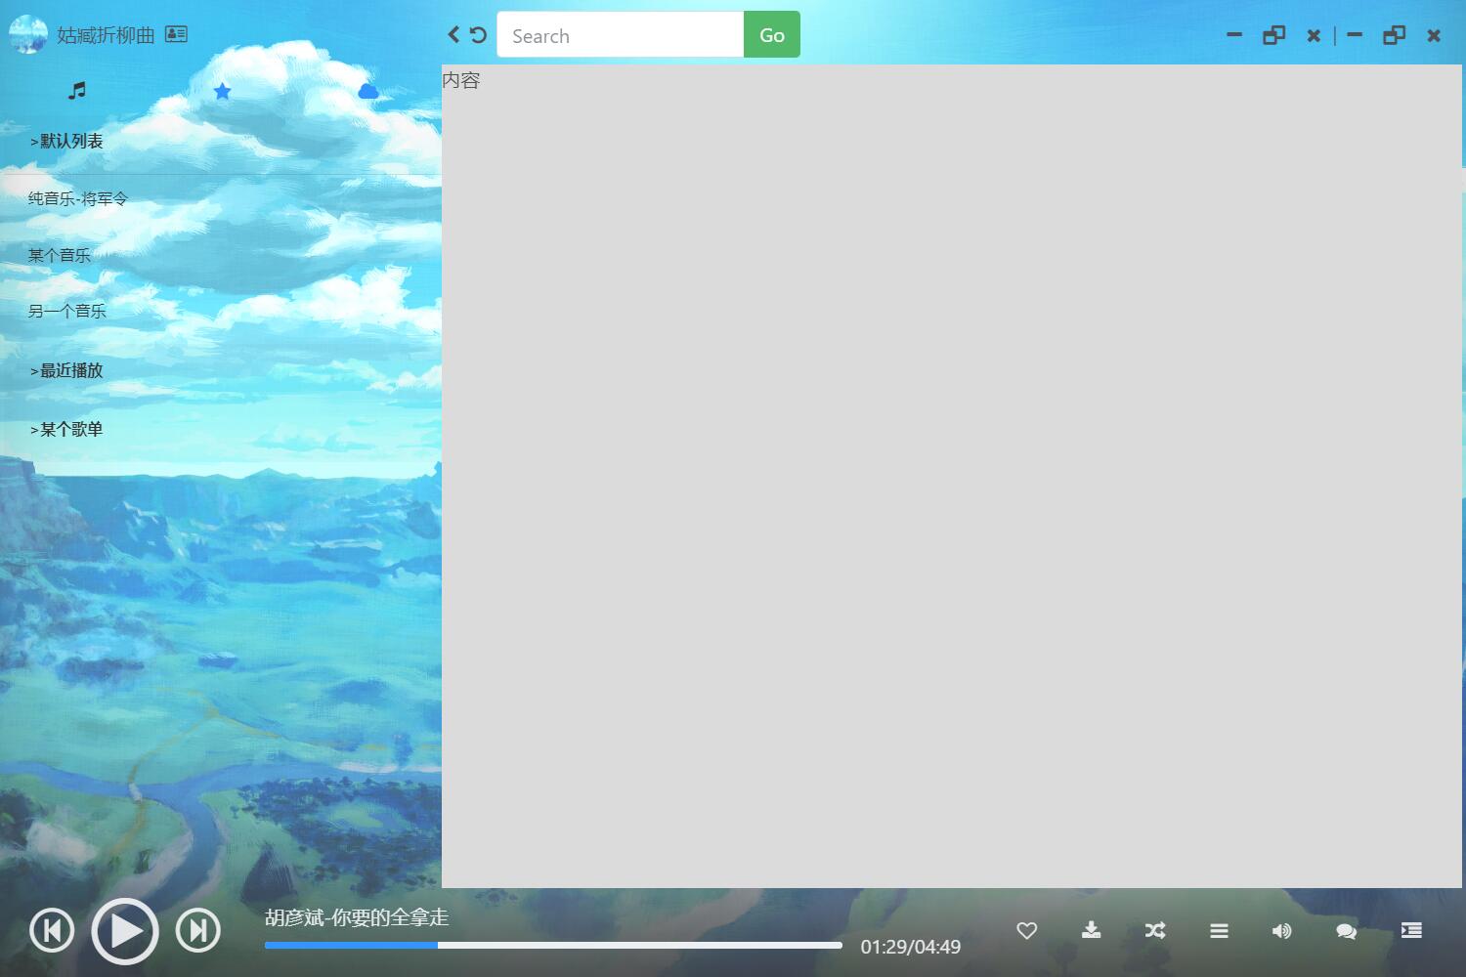Toggle the lyrics panel indent icon
The height and width of the screenshot is (977, 1466).
1411,930
